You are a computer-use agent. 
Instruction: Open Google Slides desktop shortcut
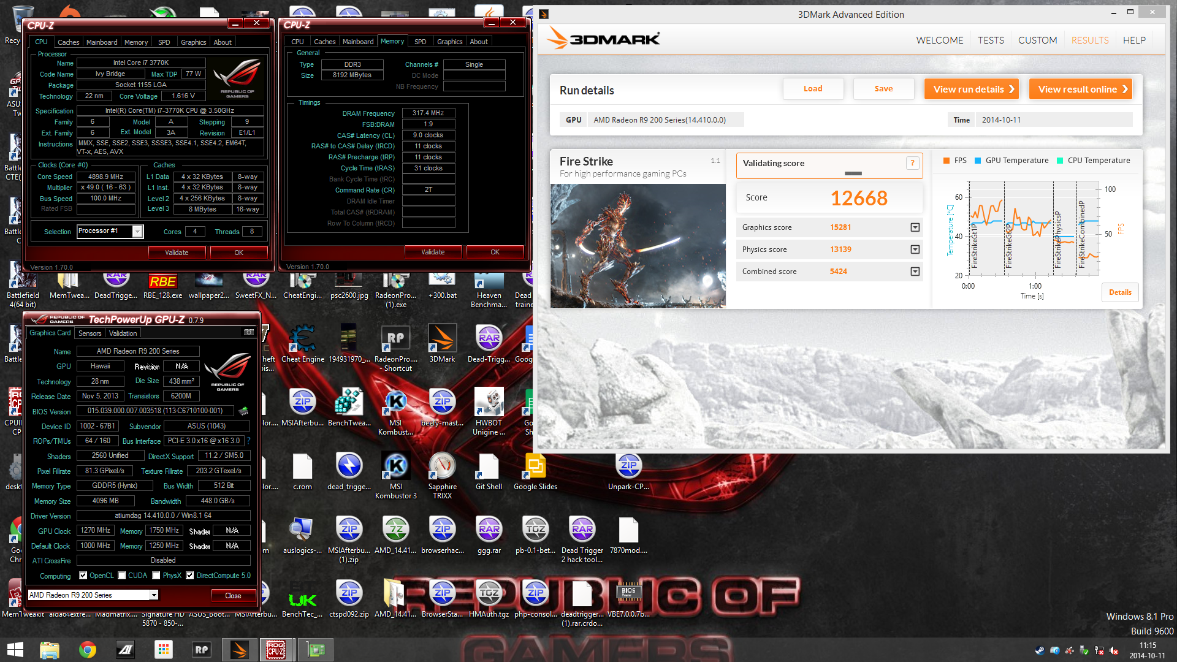pyautogui.click(x=535, y=465)
